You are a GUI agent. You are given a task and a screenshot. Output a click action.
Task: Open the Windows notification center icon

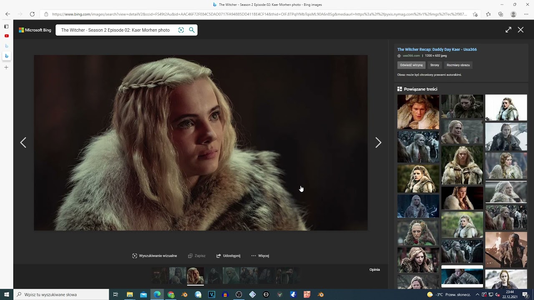pos(526,295)
